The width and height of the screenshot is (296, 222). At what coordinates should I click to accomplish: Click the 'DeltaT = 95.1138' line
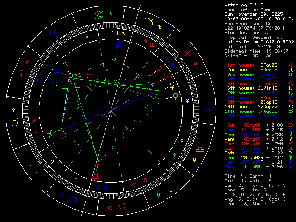(248, 56)
